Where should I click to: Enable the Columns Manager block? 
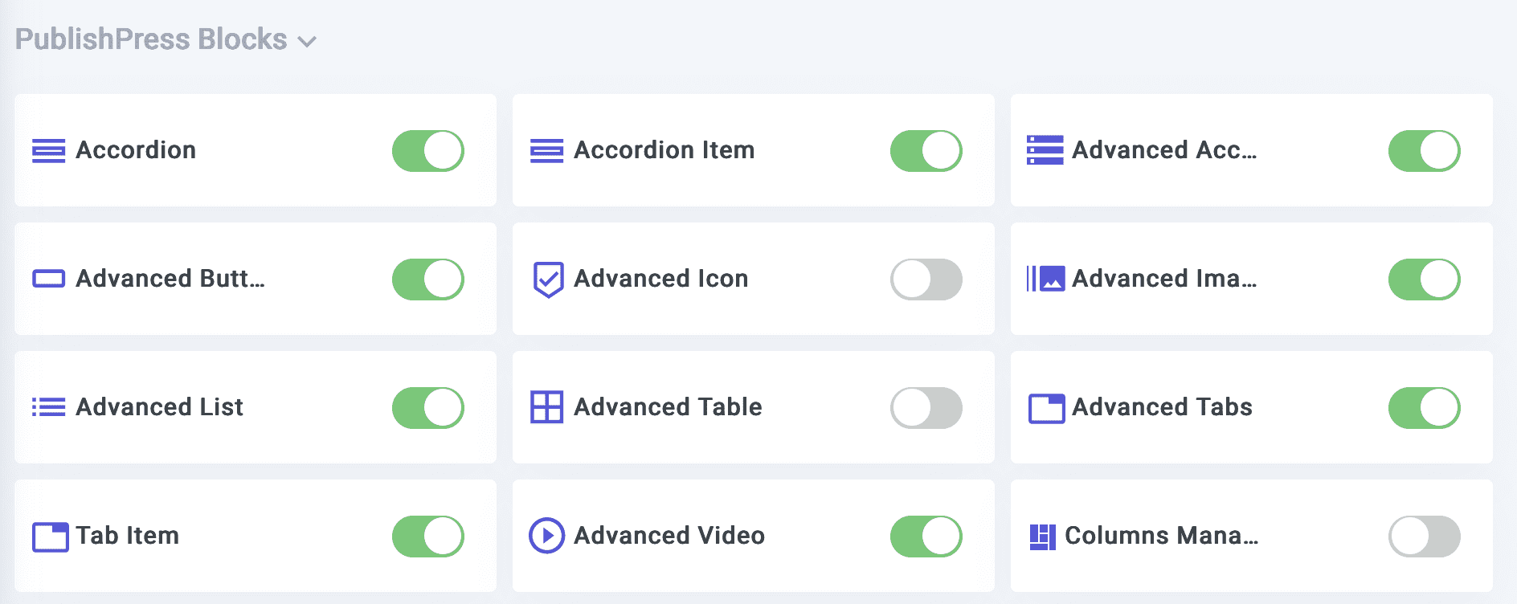tap(1424, 536)
